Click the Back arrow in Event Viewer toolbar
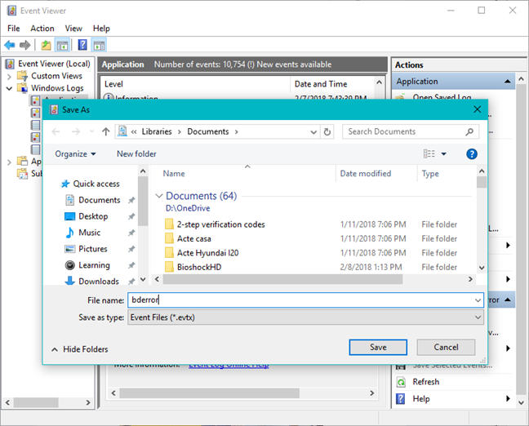Viewport: 529px width, 426px height. (x=10, y=45)
